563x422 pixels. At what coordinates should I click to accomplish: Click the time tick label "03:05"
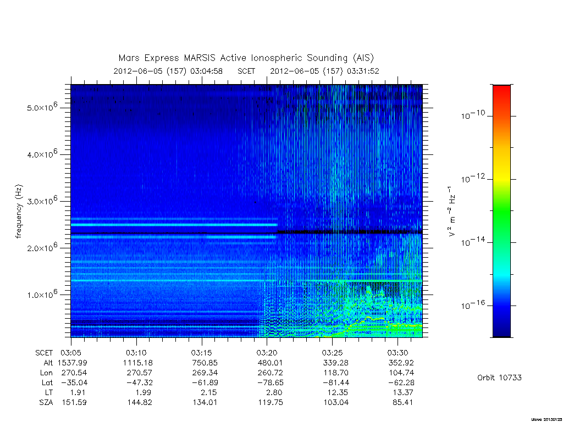71,353
